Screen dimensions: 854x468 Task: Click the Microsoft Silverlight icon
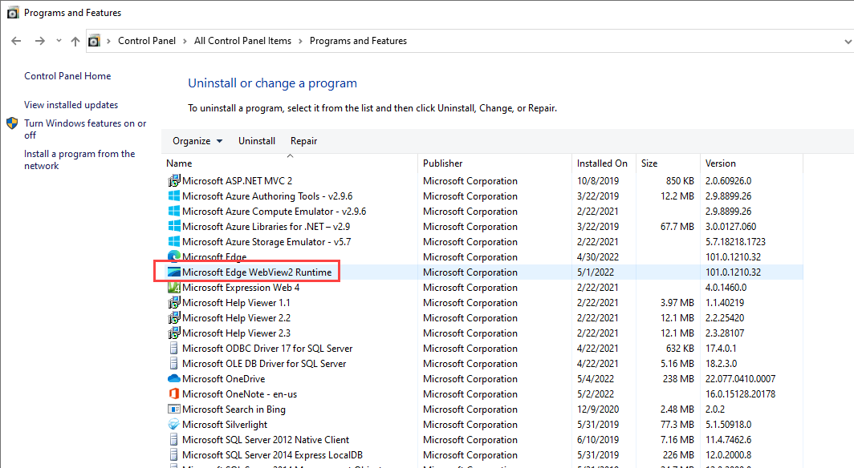173,425
